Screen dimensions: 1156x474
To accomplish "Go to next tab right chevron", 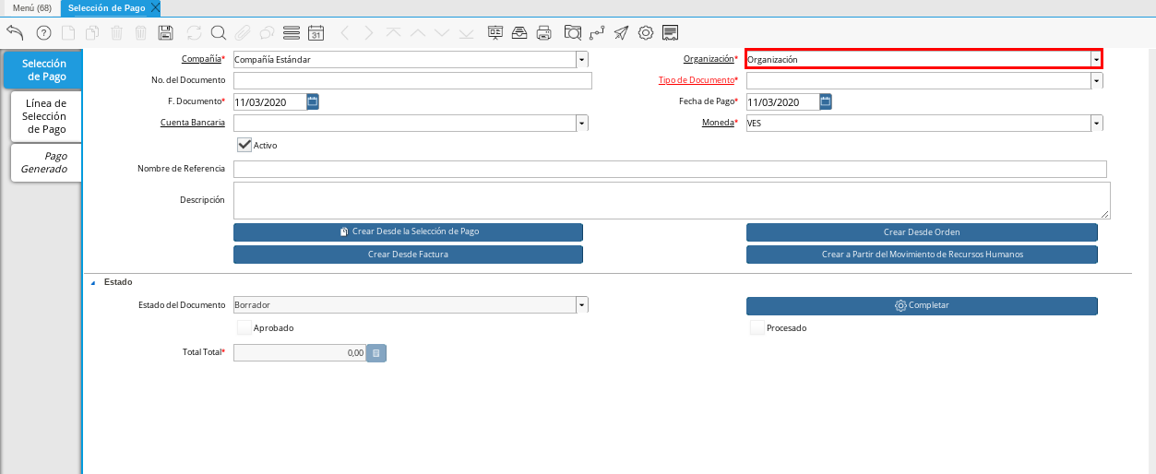I will click(369, 32).
